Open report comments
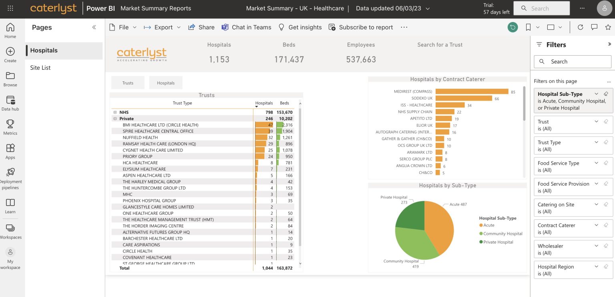The height and width of the screenshot is (297, 615). point(594,27)
